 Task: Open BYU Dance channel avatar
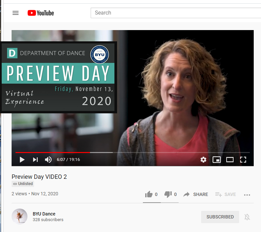click(20, 216)
